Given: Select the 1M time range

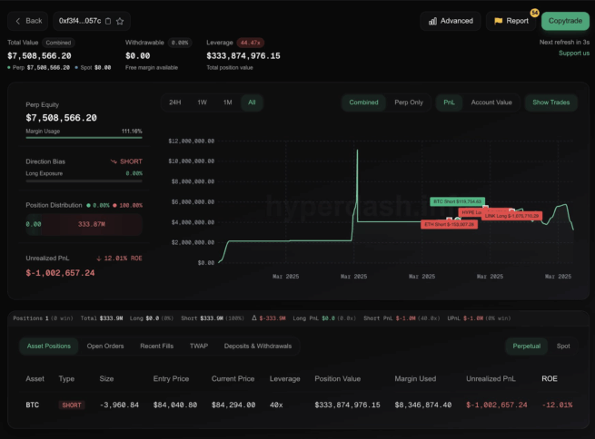Looking at the screenshot, I should [227, 102].
